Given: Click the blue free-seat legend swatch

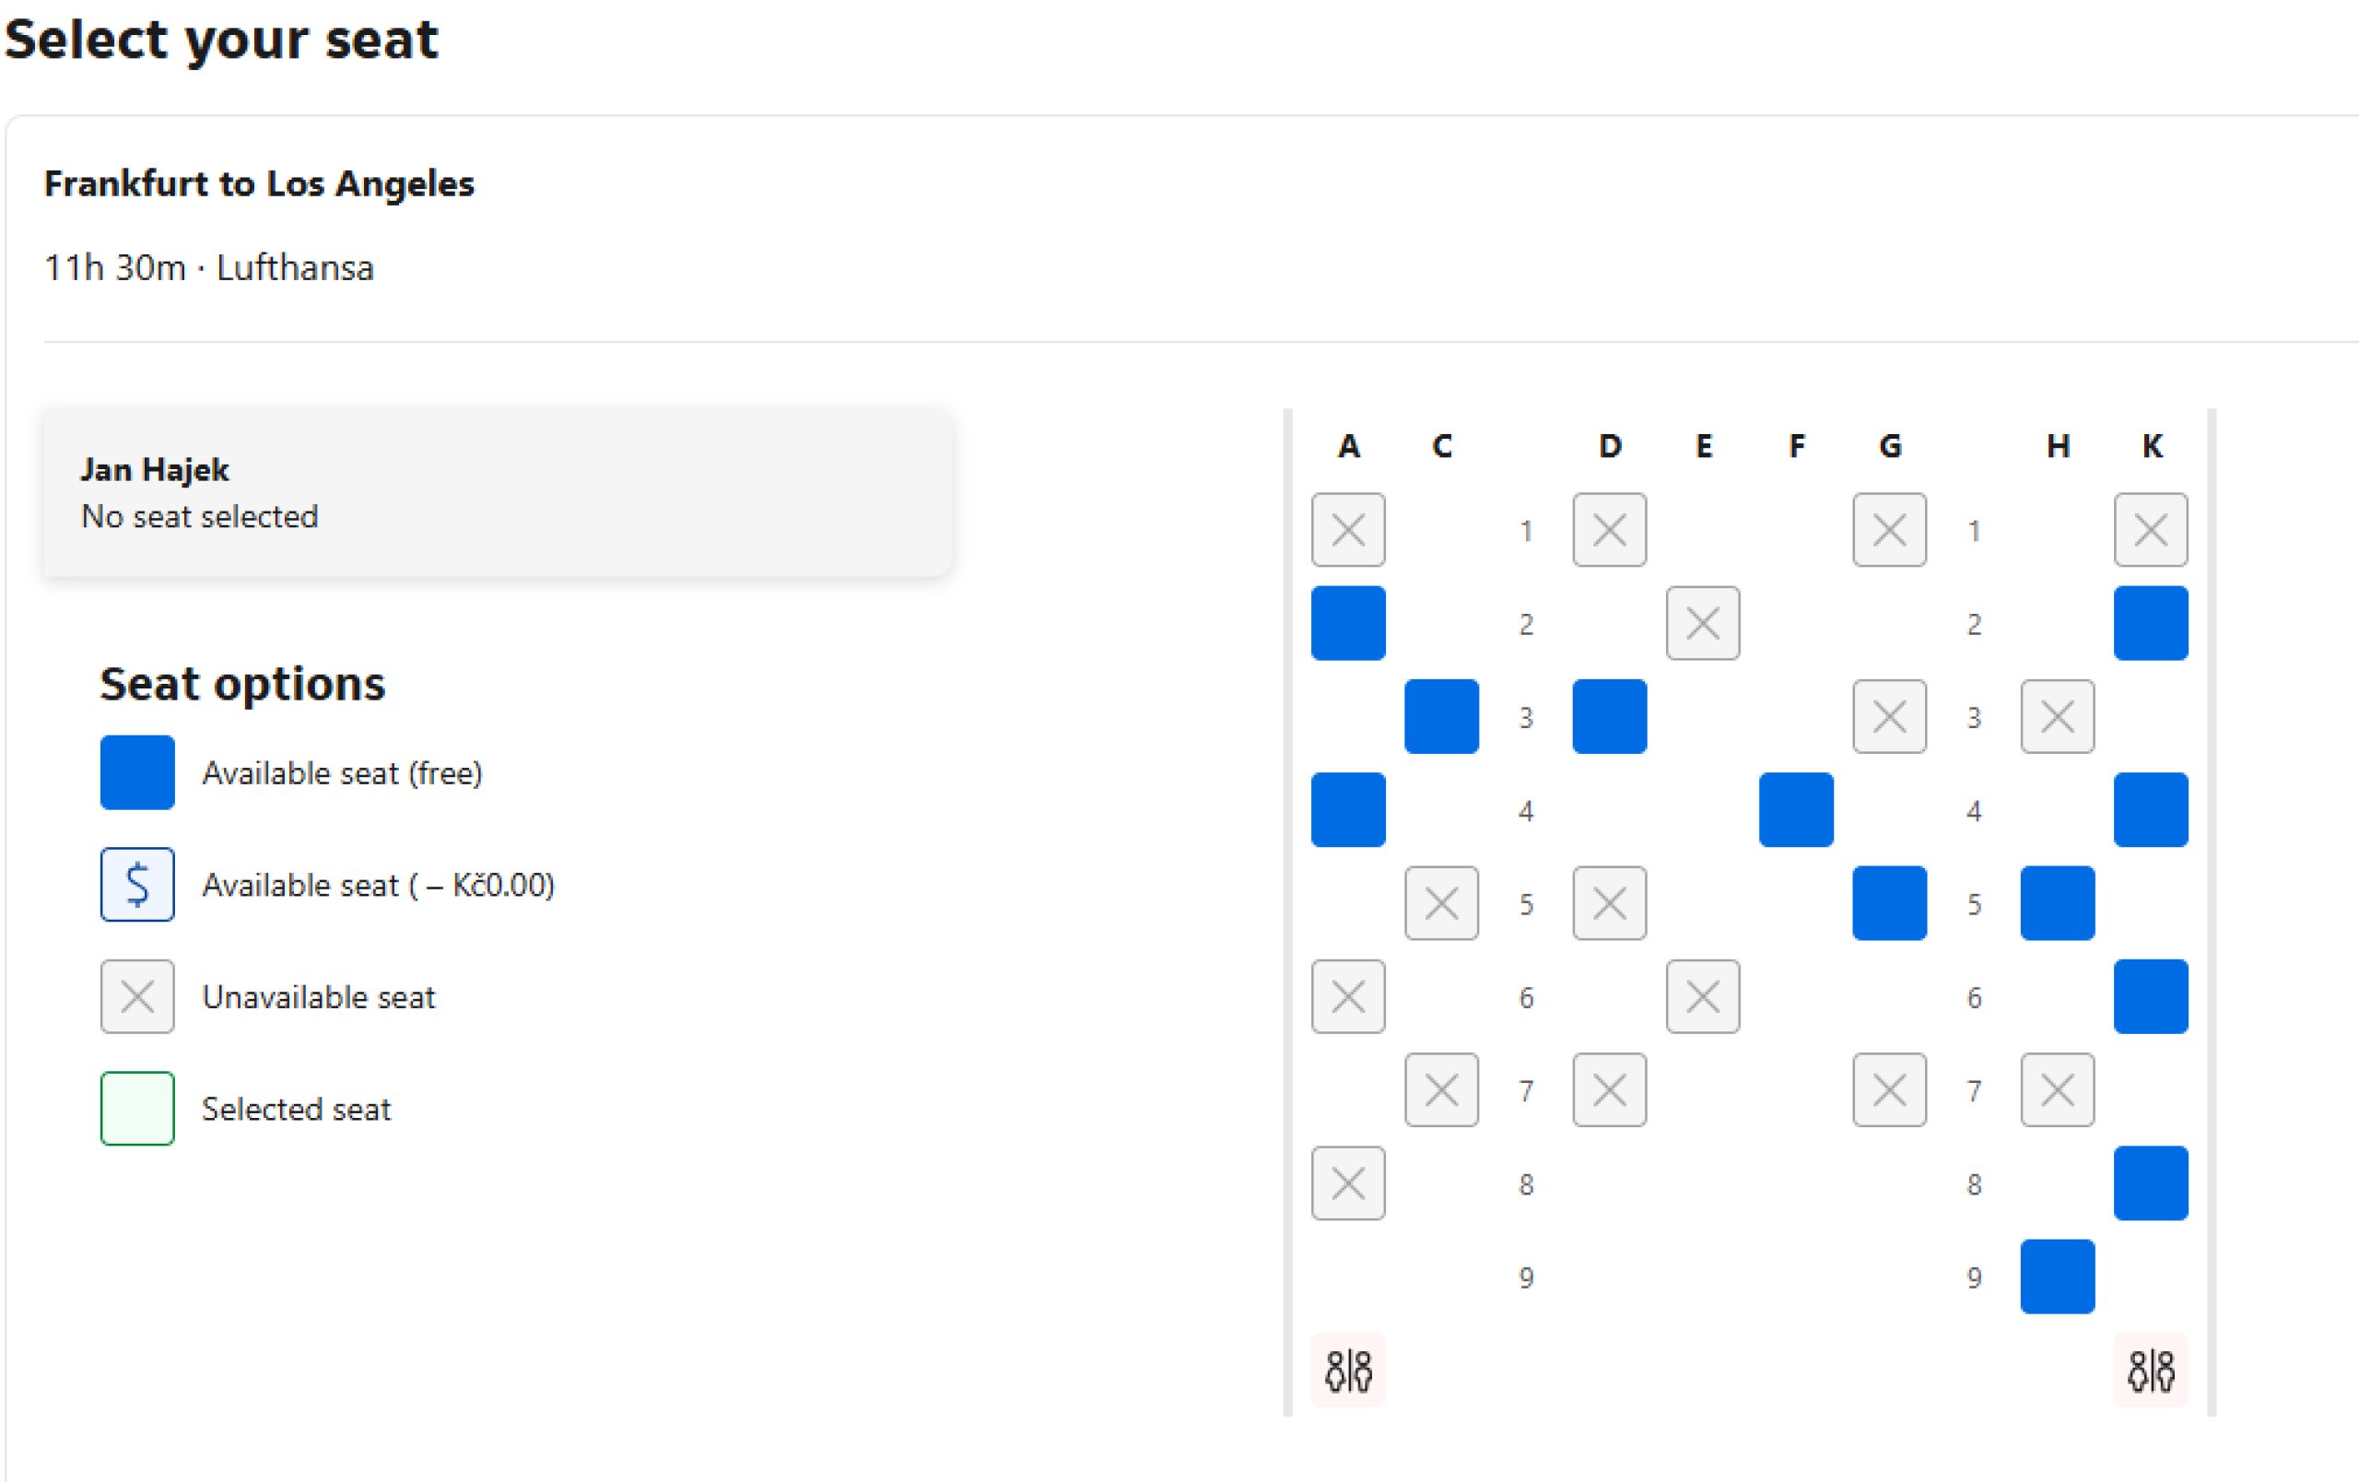Looking at the screenshot, I should point(137,773).
